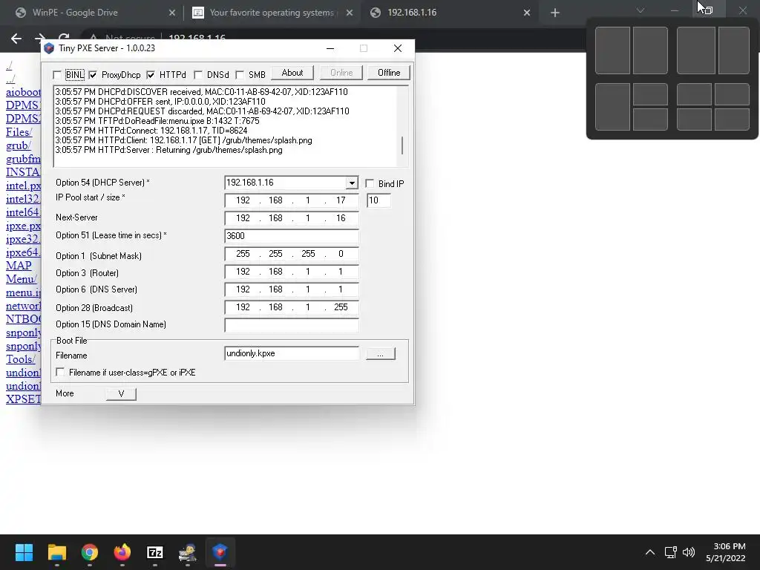Tick the SMB checkbox
The height and width of the screenshot is (570, 760).
click(240, 75)
